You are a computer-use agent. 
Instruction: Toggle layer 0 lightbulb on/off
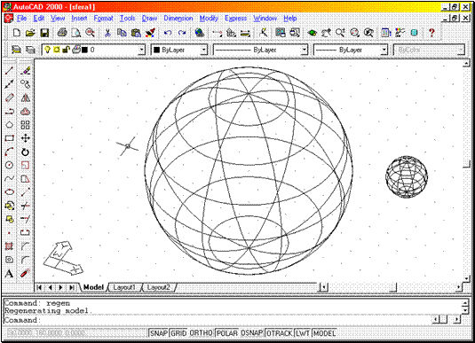(47, 50)
